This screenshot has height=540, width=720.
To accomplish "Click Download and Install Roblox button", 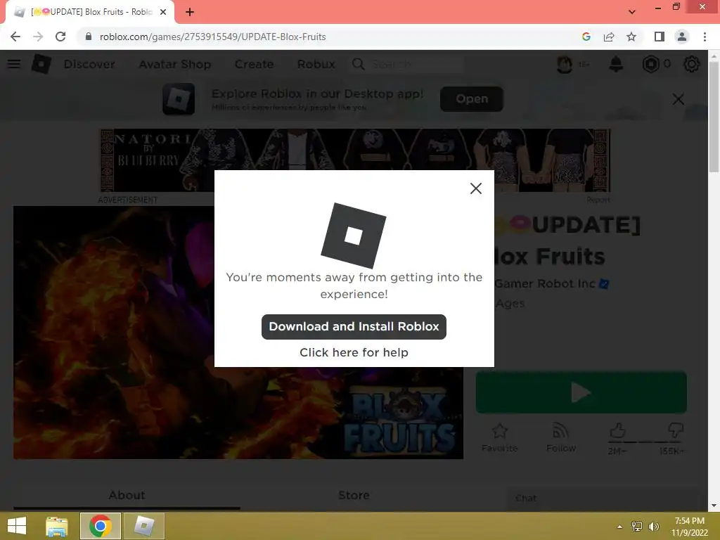I will [x=354, y=326].
